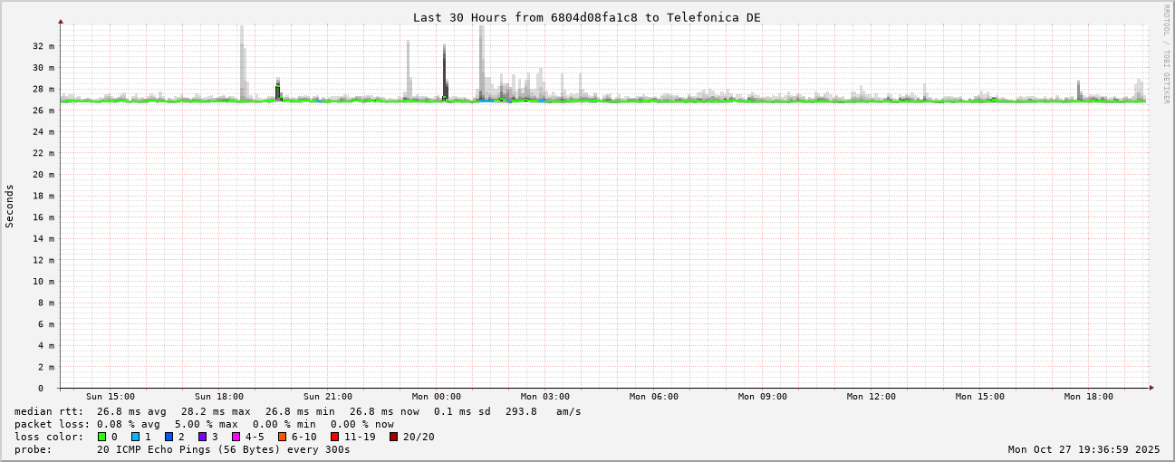Click the 32 m y-axis label
This screenshot has width=1175, height=462.
(x=44, y=46)
